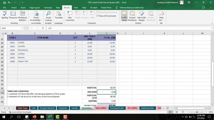Click the taskbar search icon
This screenshot has width=214, height=120.
click(11, 117)
